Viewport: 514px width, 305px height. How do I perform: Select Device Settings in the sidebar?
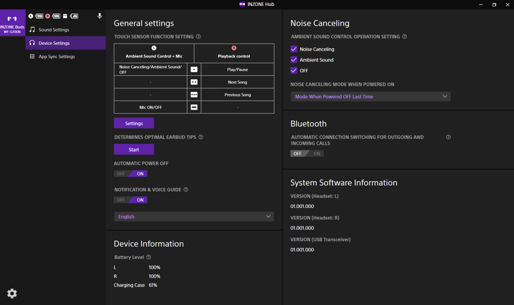66,43
